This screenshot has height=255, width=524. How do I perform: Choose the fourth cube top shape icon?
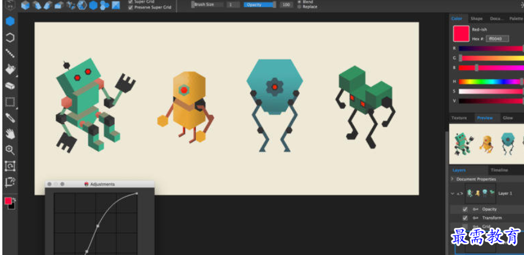(59, 5)
